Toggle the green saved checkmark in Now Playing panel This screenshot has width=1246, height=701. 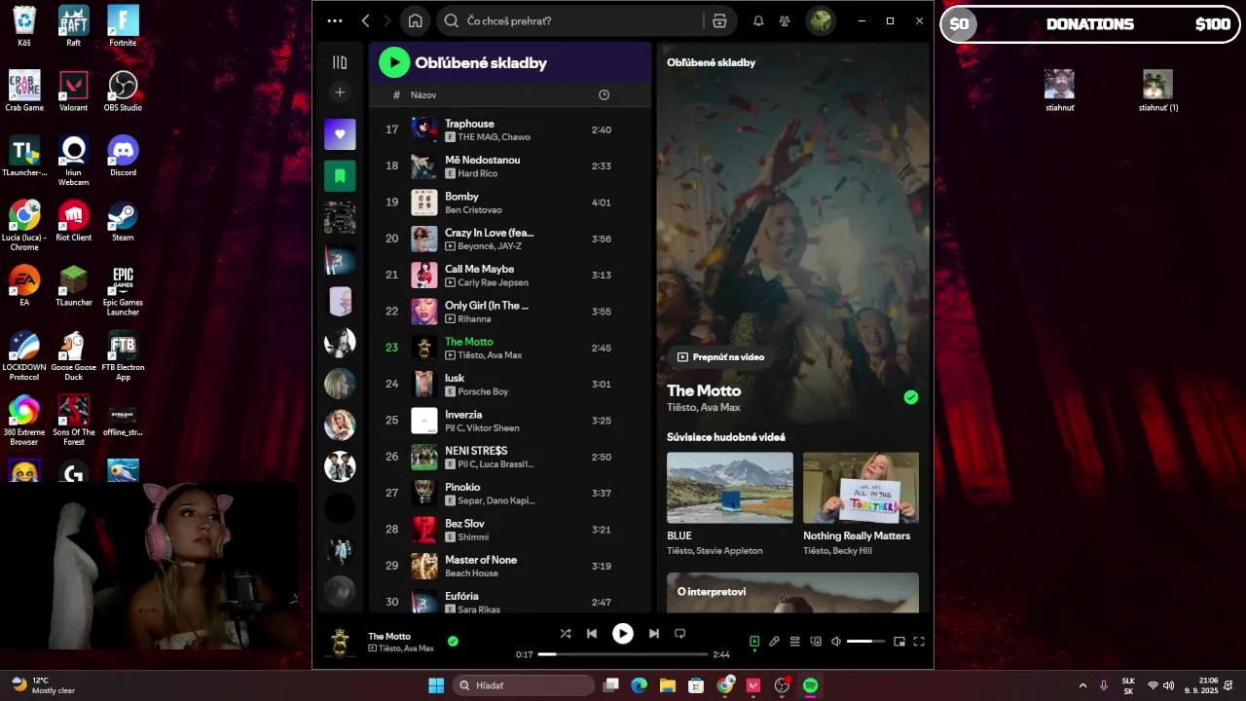point(911,397)
